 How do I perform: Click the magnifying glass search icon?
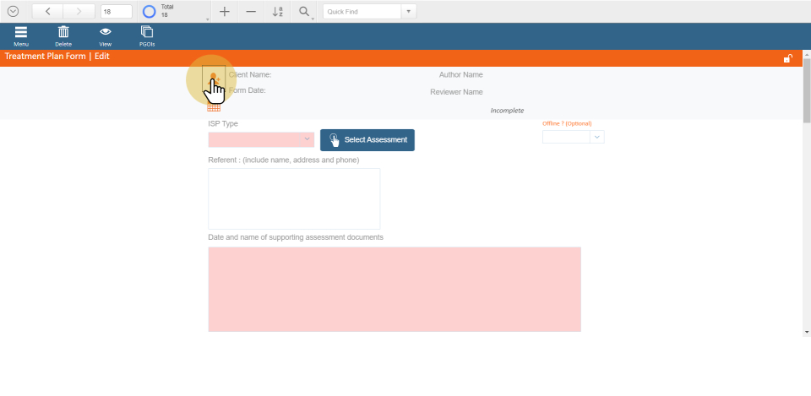pos(304,12)
